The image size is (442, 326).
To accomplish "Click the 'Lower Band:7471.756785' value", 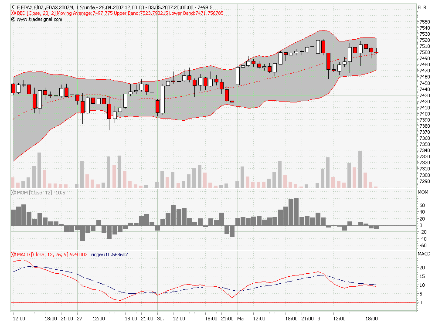I will pyautogui.click(x=196, y=13).
